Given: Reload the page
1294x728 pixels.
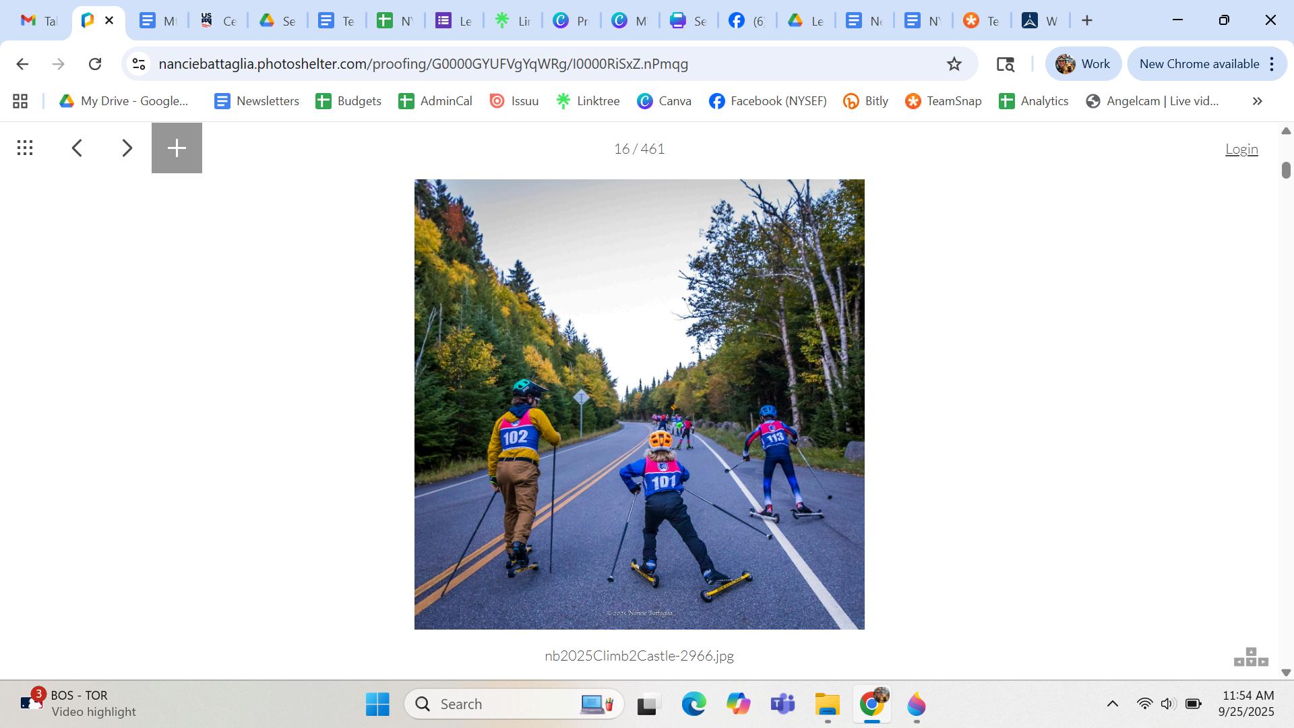Looking at the screenshot, I should point(95,64).
